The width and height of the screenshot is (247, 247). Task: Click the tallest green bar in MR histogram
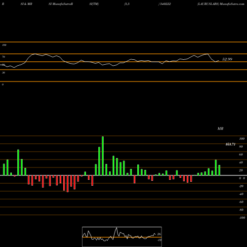click(103, 156)
